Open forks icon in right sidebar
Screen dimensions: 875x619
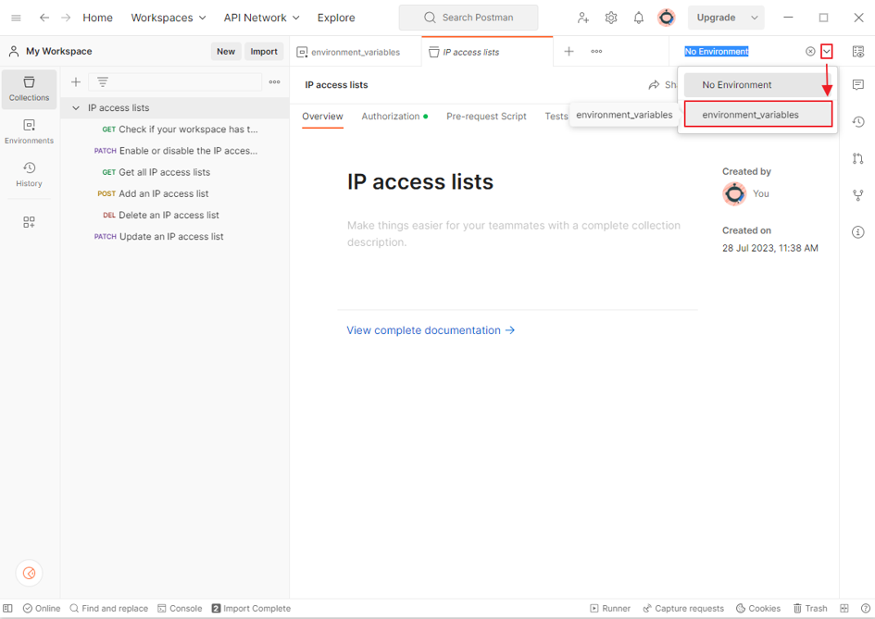click(x=857, y=195)
